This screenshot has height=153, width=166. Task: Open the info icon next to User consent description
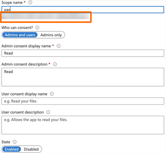[48, 112]
